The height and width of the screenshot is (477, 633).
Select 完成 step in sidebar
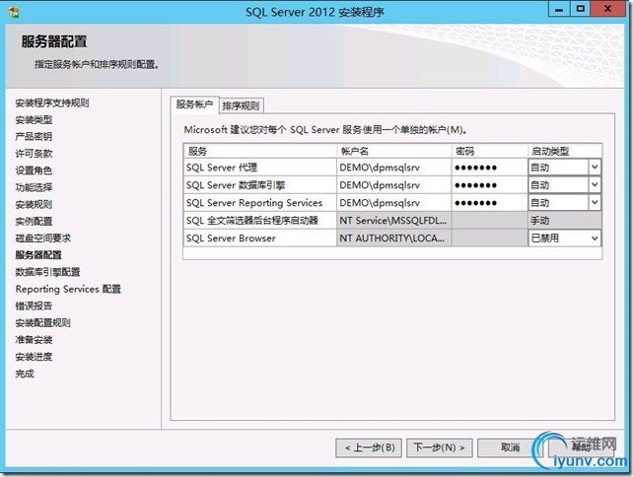(25, 375)
